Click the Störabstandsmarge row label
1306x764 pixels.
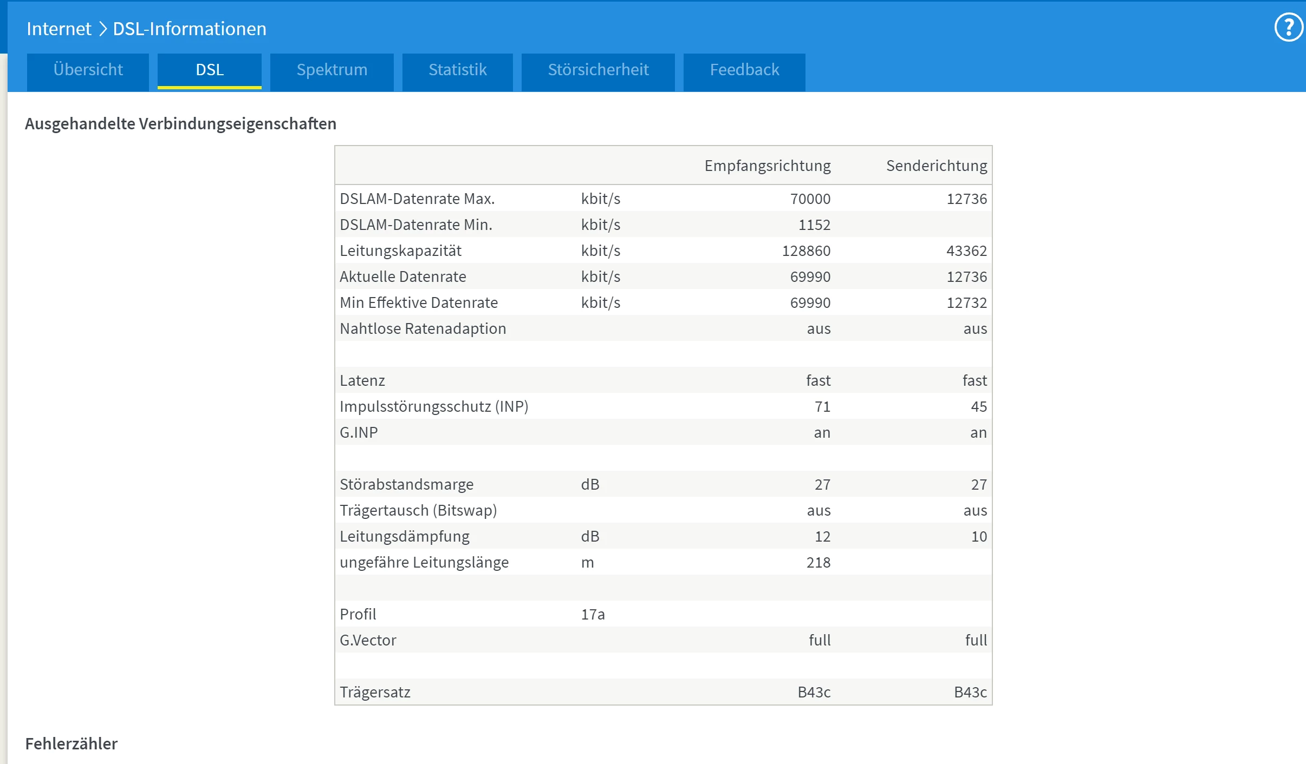[406, 484]
